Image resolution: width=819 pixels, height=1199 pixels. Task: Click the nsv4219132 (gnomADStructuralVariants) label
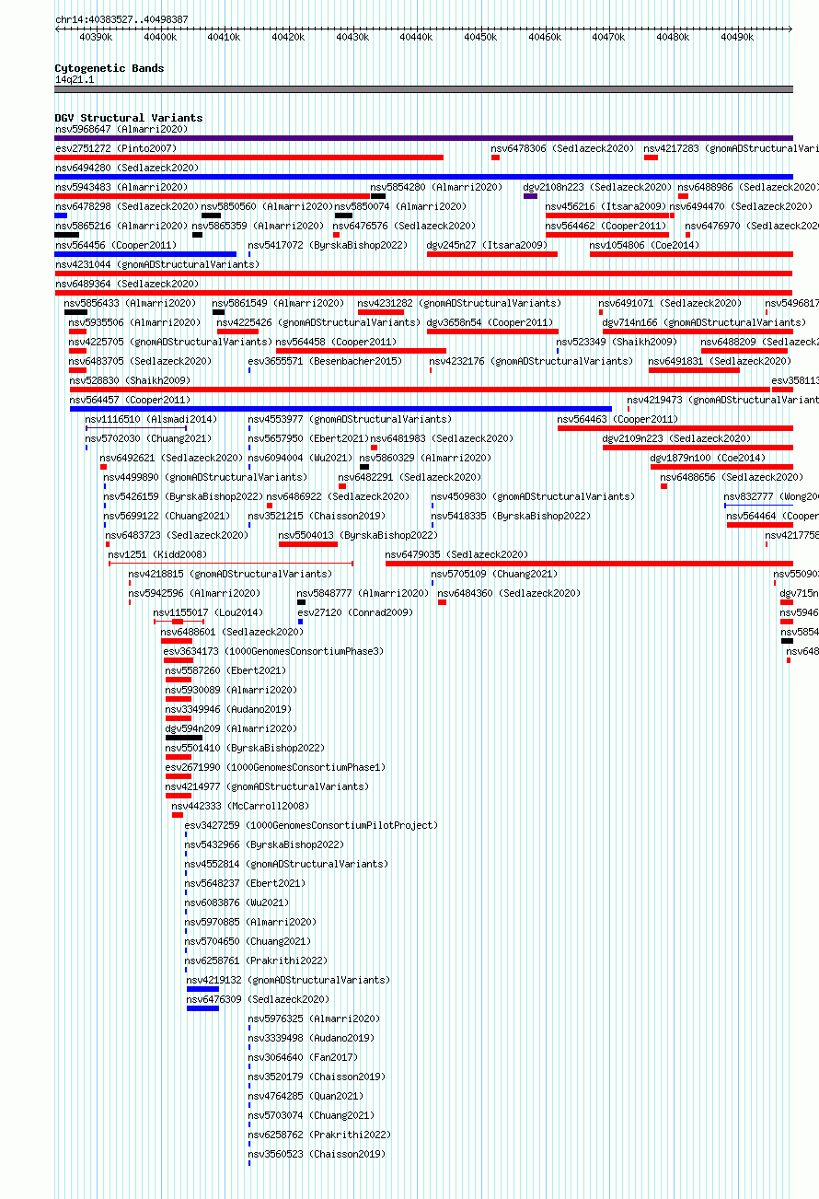pyautogui.click(x=288, y=980)
